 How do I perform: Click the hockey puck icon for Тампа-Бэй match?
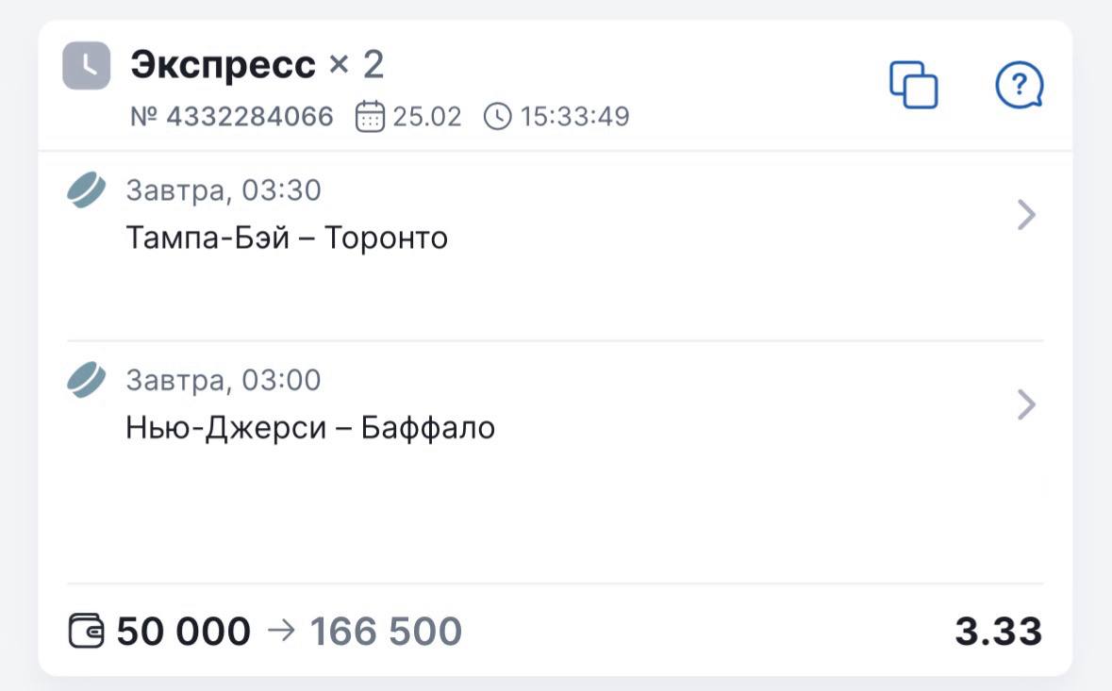pyautogui.click(x=87, y=190)
